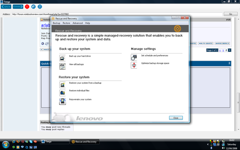The image size is (240, 150).
Task: Click the red stop icon in the Teega toolbar
Action: click(27, 7)
